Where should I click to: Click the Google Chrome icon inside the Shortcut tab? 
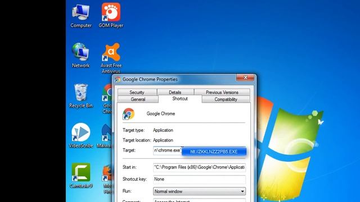coord(128,114)
